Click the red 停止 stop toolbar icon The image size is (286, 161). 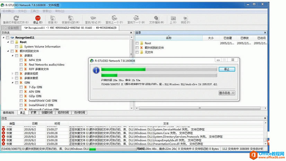pyautogui.click(x=38, y=18)
